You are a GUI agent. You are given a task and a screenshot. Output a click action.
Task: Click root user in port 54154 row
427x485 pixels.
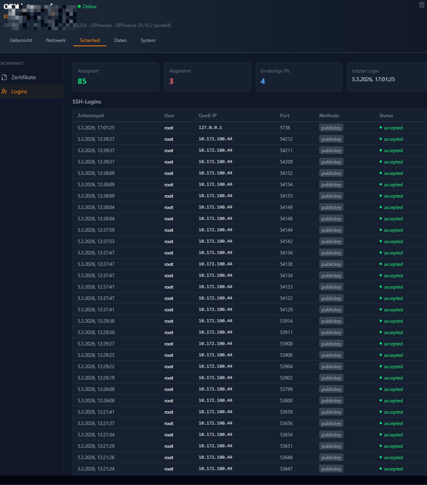[x=169, y=185]
